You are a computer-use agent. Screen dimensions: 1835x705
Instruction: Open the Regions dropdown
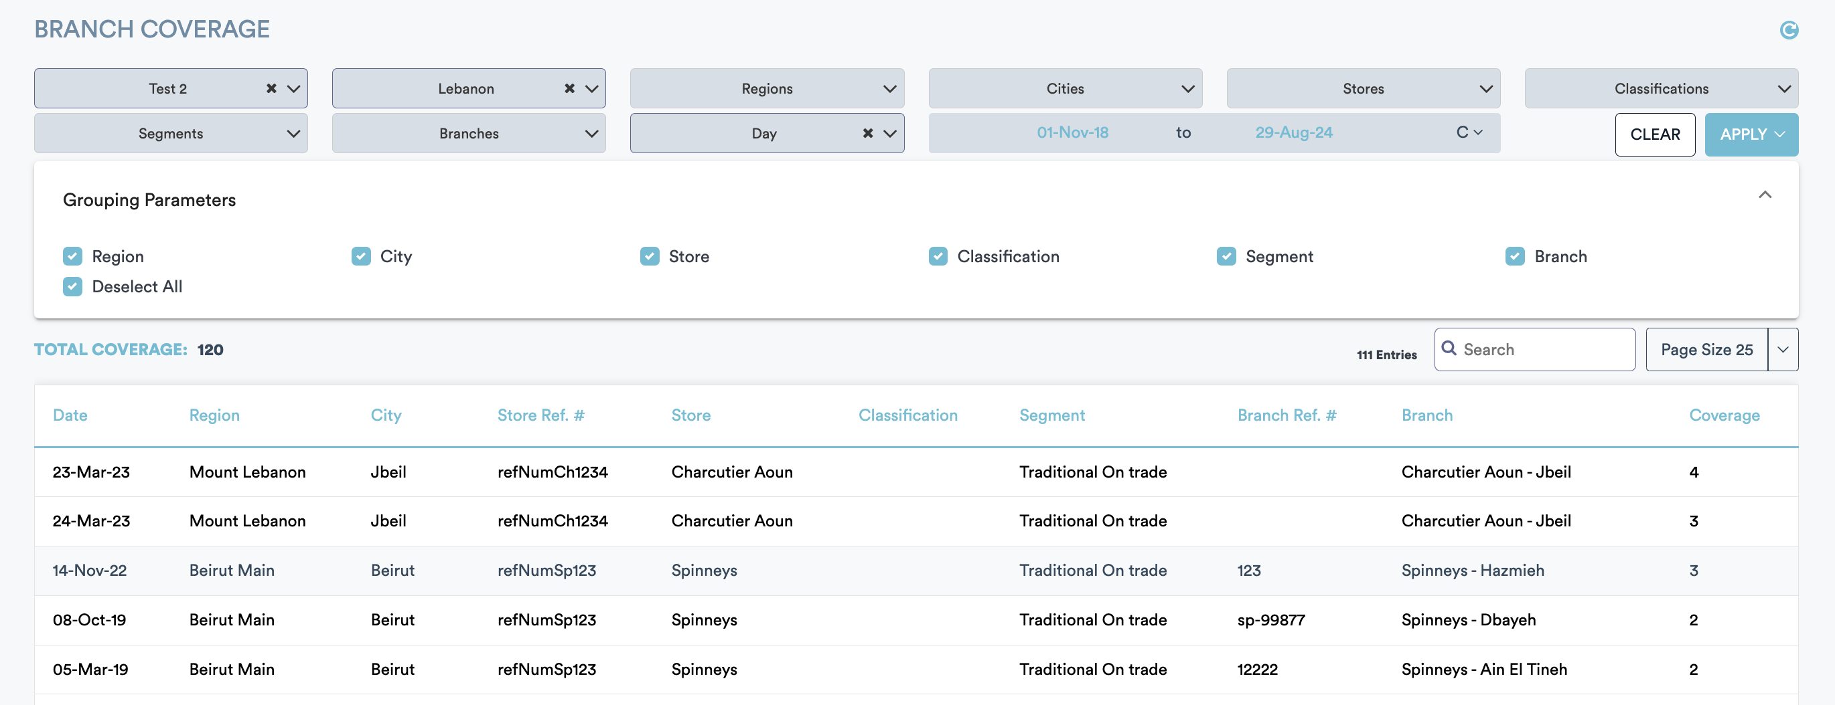click(767, 88)
